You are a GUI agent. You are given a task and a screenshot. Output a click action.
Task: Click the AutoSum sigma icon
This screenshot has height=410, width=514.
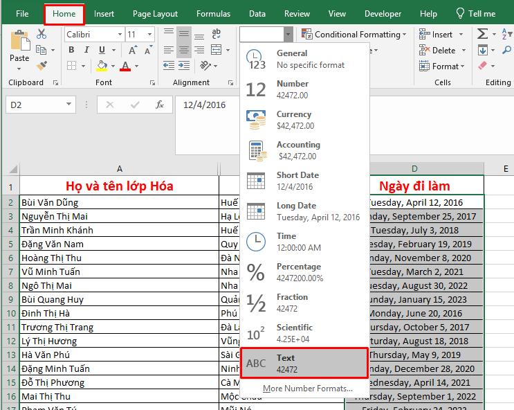point(482,34)
